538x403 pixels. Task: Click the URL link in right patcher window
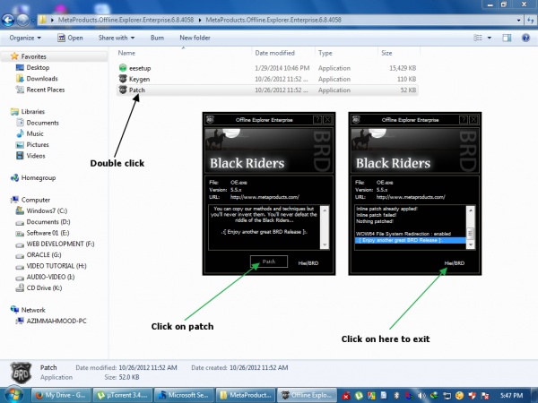point(411,197)
